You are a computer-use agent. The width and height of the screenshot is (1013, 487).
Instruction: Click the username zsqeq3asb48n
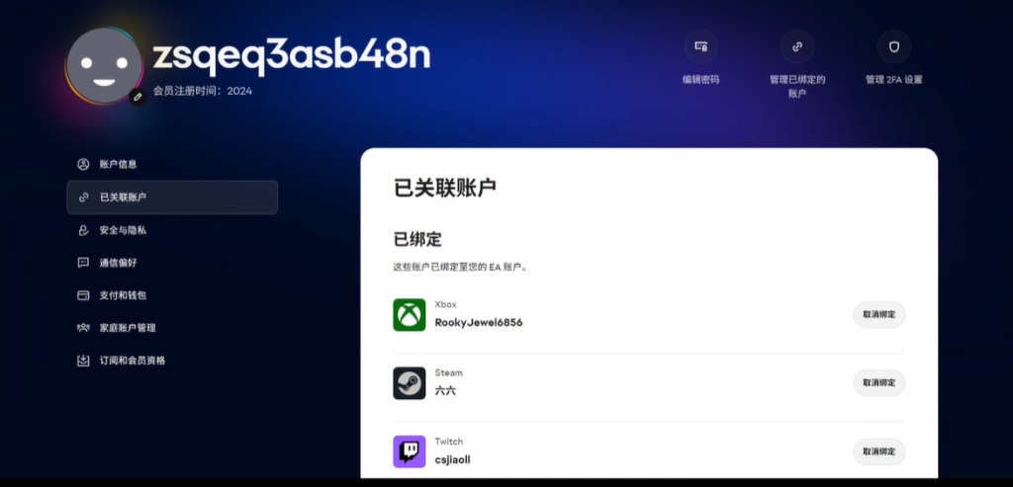291,56
